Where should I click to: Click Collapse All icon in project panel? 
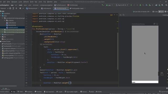(16, 8)
